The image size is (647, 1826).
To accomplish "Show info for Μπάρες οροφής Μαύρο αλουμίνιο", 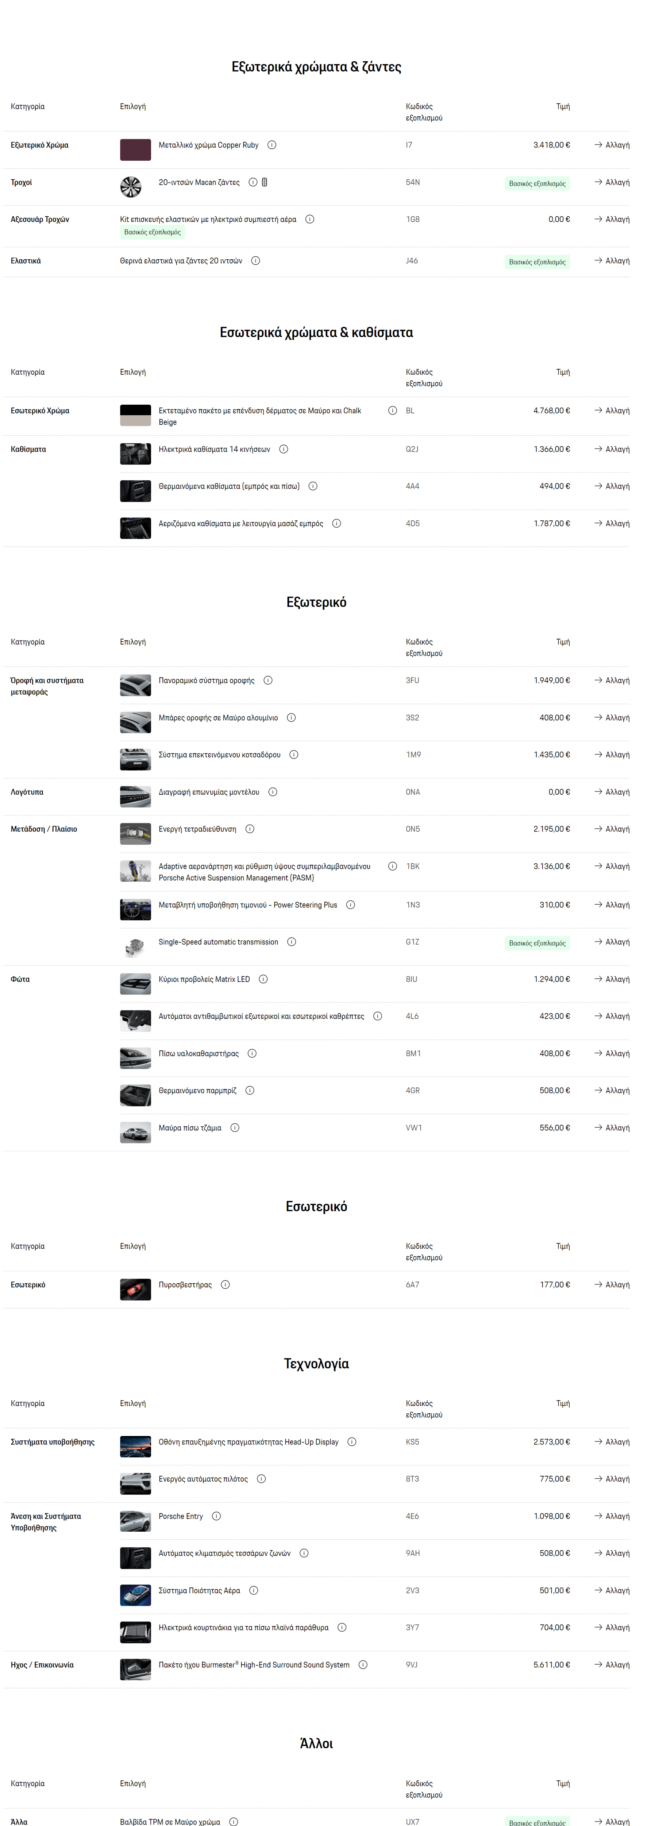I will click(291, 718).
